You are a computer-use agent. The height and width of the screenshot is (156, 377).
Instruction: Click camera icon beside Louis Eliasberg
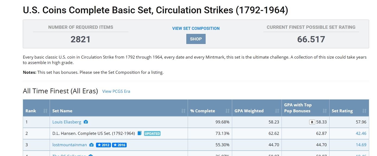point(86,122)
